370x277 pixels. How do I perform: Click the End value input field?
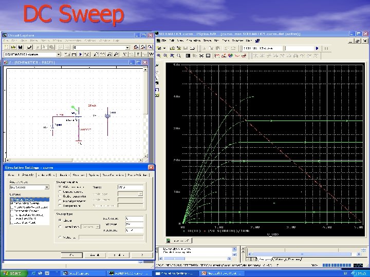(x=135, y=224)
